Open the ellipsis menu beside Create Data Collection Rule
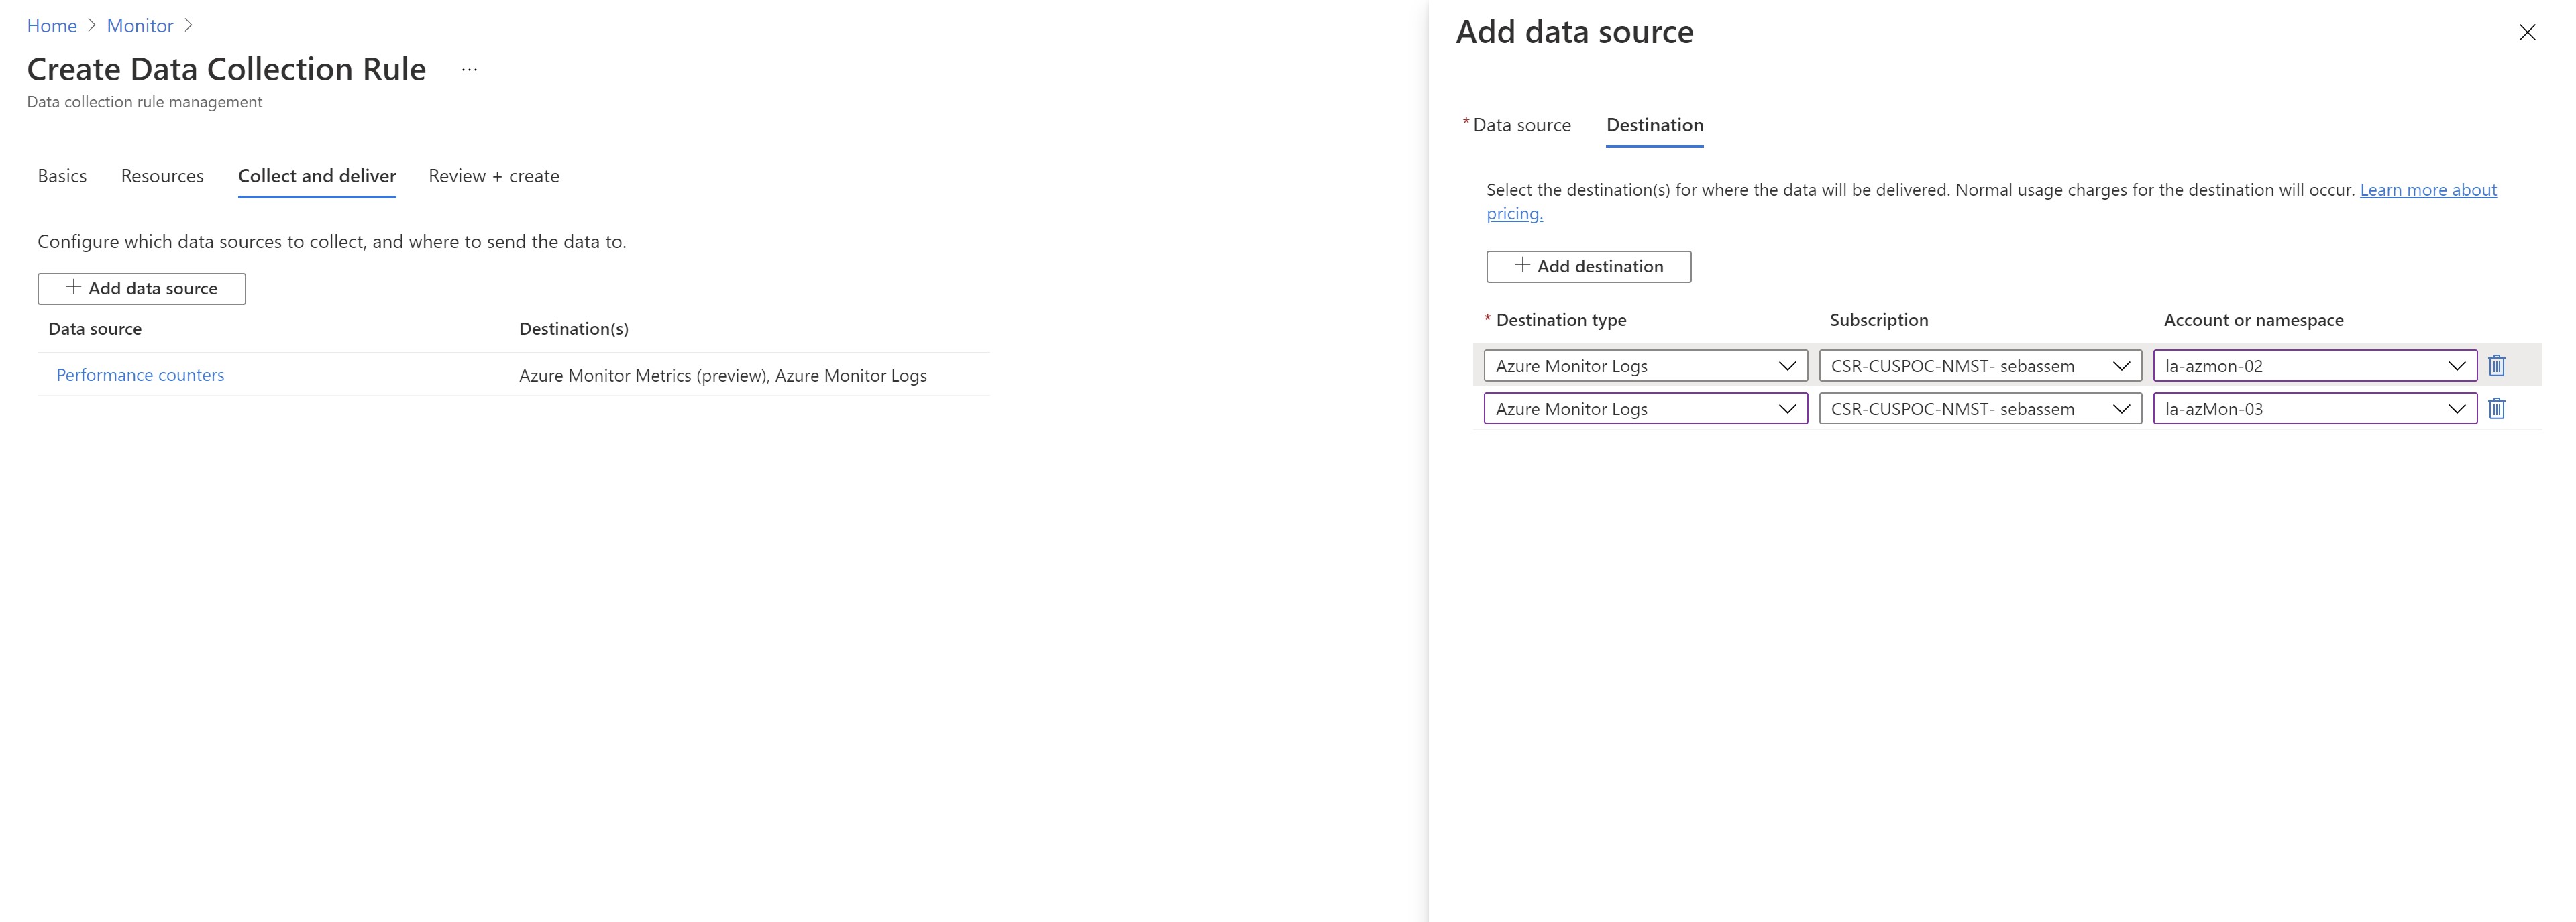The image size is (2576, 922). (x=469, y=70)
